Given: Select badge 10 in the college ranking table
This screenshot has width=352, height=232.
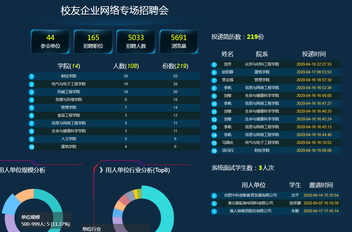Looking at the screenshot, I should pos(32,147).
